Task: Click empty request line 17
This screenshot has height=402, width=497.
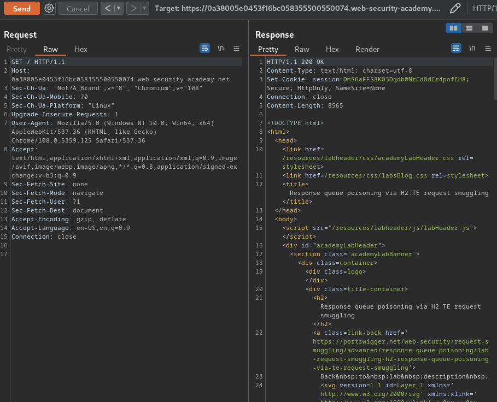Action: click(x=126, y=254)
